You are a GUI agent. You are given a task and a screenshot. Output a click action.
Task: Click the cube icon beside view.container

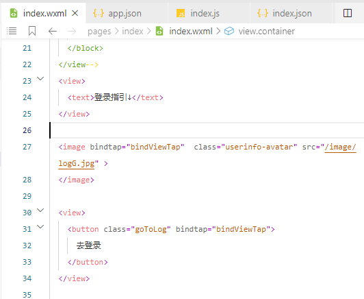click(x=229, y=31)
